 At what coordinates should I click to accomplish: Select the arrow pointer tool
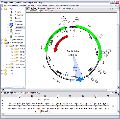point(28,9)
